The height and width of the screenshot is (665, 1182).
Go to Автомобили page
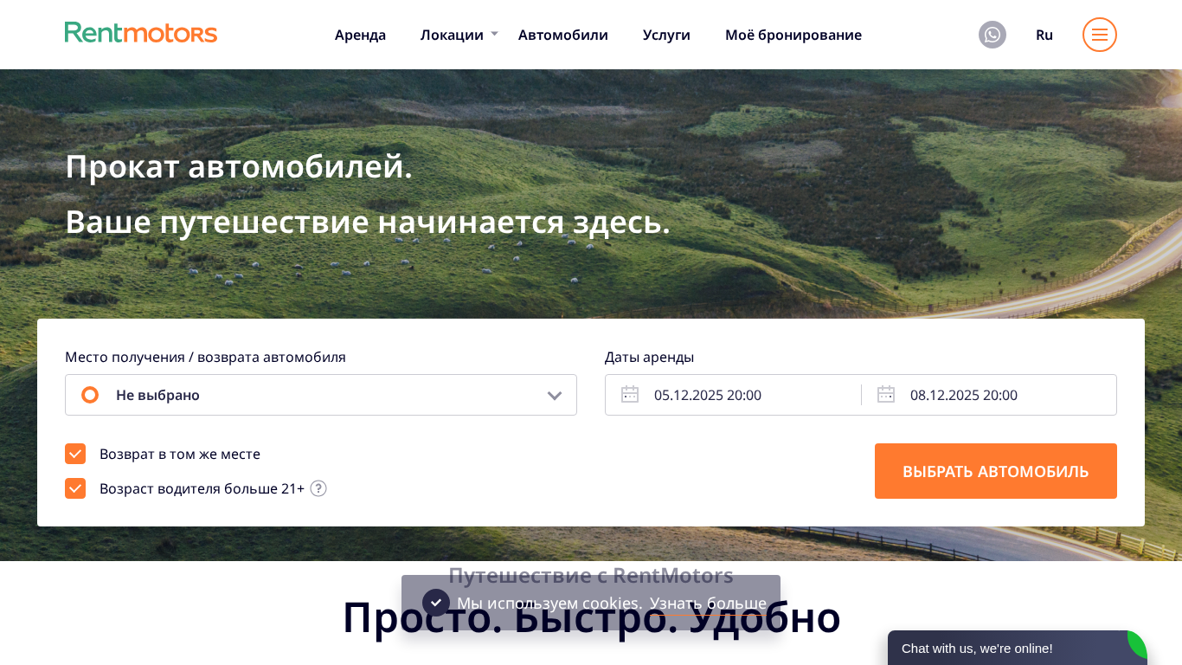coord(563,35)
